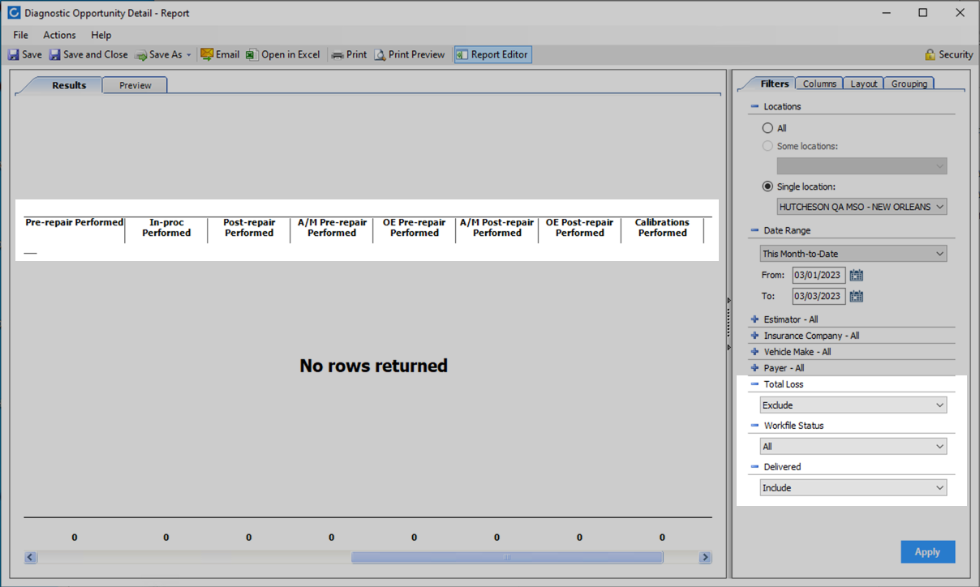Maximize the report window
Viewport: 980px width, 587px height.
[x=923, y=13]
